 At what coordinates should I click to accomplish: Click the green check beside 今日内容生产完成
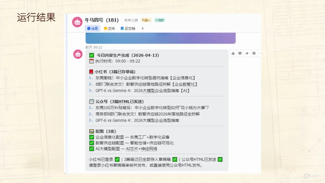pos(91,55)
